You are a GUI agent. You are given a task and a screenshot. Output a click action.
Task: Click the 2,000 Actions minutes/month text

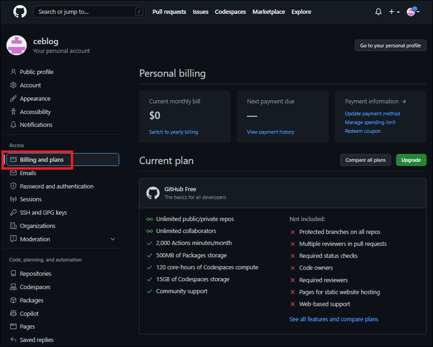[x=194, y=243]
